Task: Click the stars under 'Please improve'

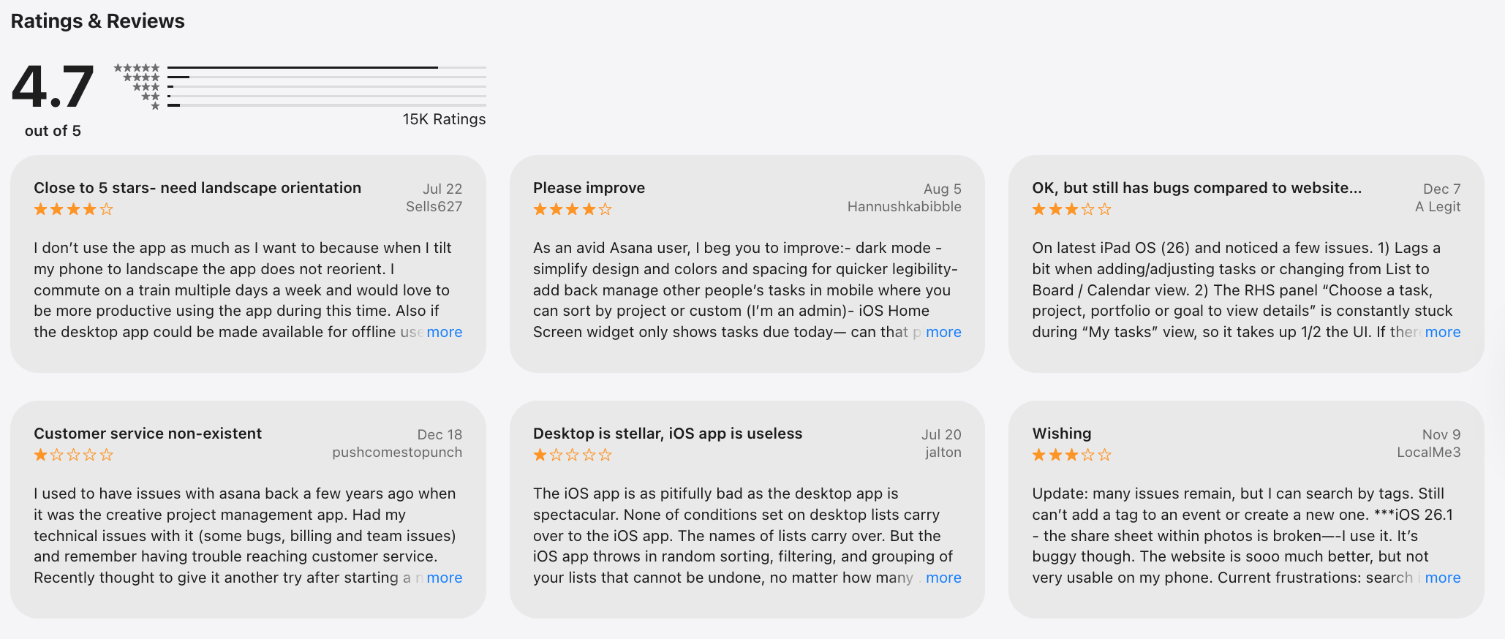Action: [x=572, y=209]
